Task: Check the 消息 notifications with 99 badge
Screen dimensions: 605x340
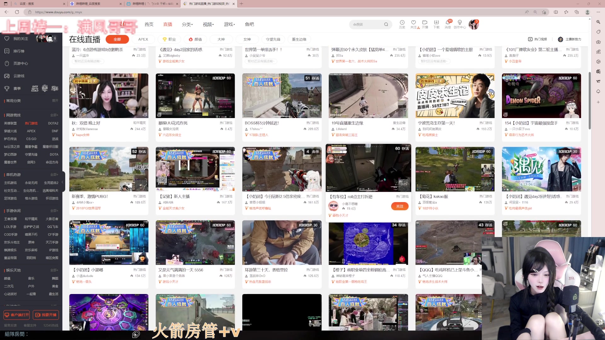Action: [448, 24]
